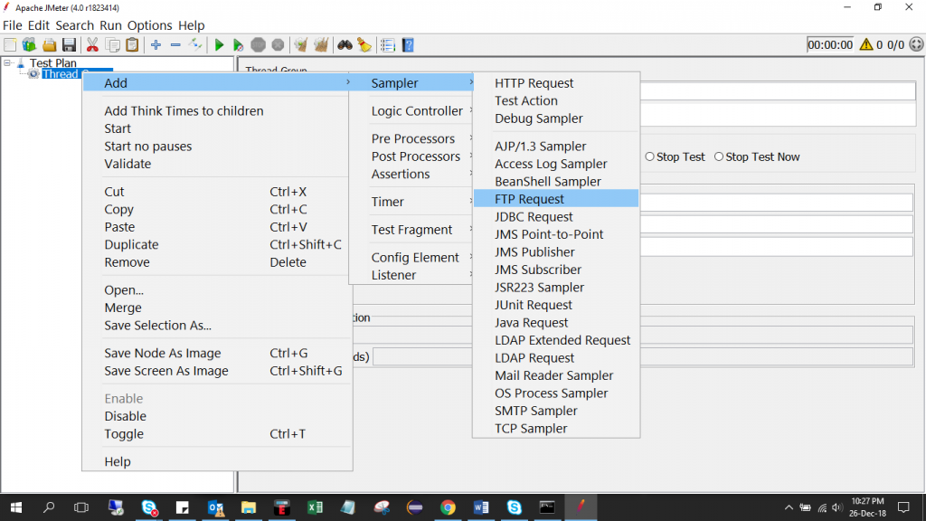Choose Debug Sampler from list
Screen dimensions: 926x521
[x=556, y=118]
